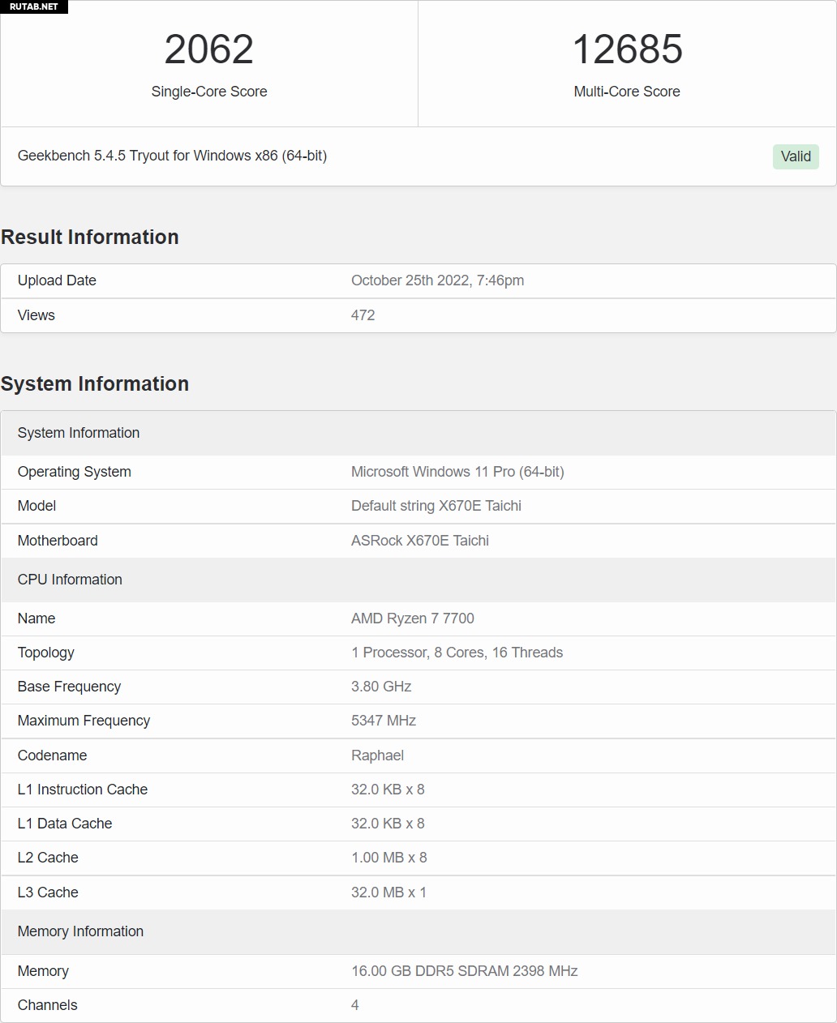
Task: Click the Views count 472
Action: [x=363, y=315]
